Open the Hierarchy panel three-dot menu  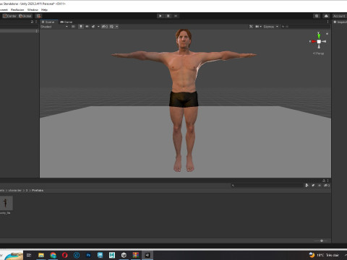coord(36,22)
